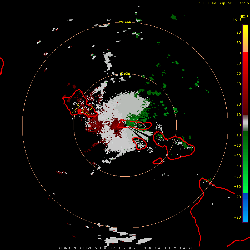Click the 10 value on the velocity scale
This screenshot has height=250, width=250.
point(239,115)
